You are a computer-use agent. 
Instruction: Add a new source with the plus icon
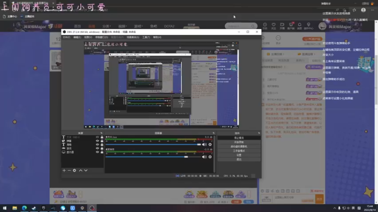64,171
